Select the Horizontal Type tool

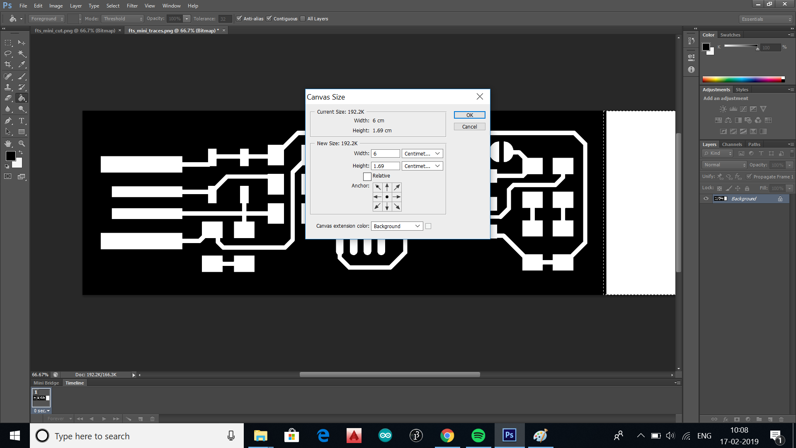[x=22, y=121]
